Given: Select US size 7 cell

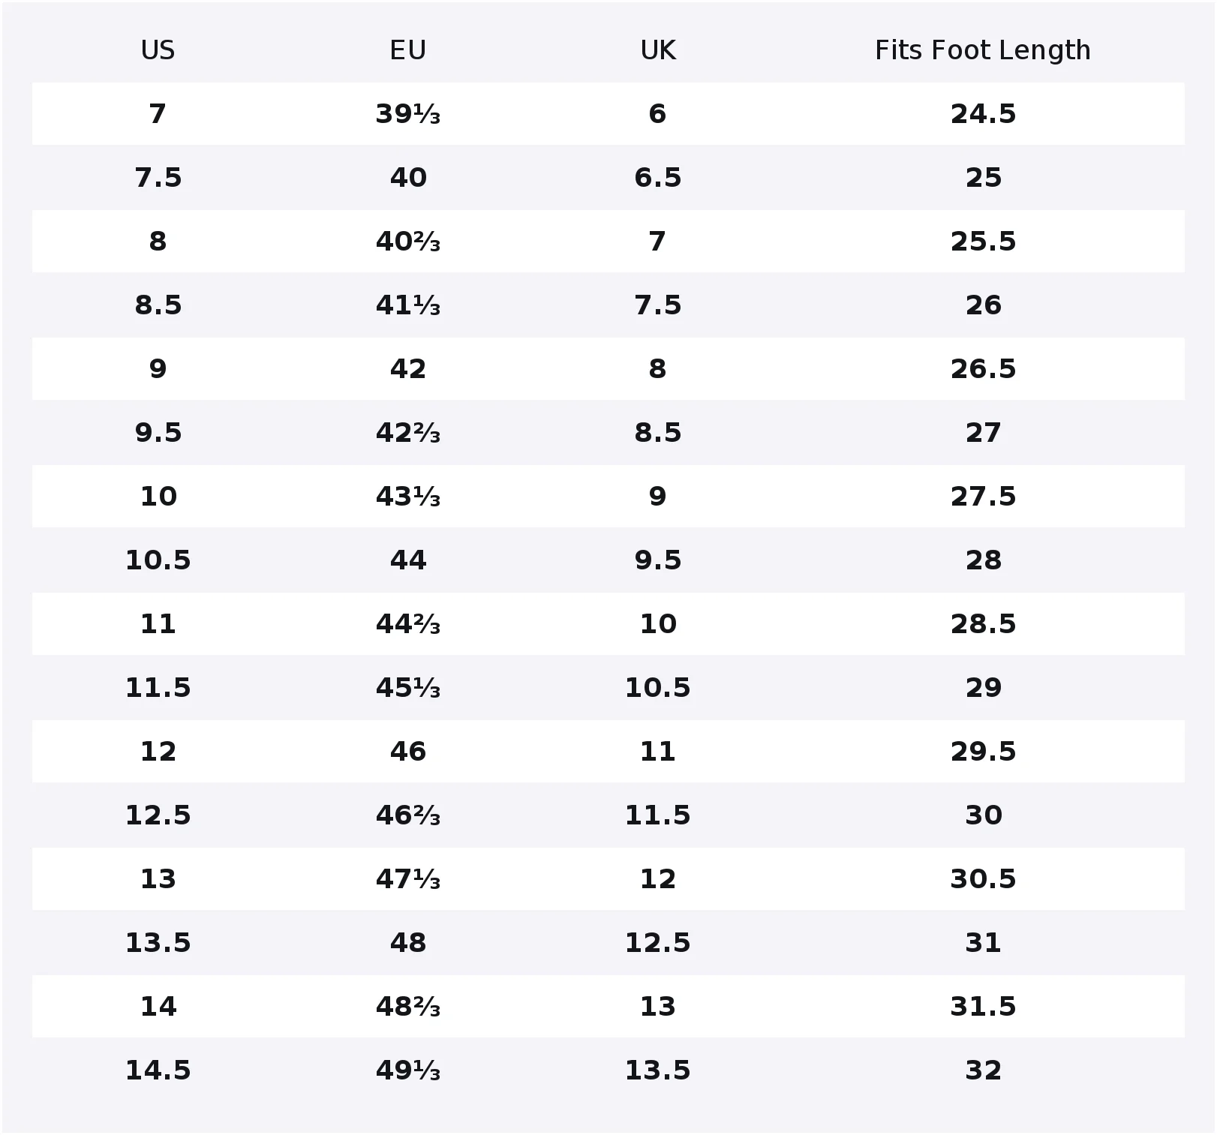Looking at the screenshot, I should [158, 114].
